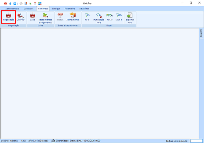Image resolution: width=204 pixels, height=143 pixels.
Task: Switch to the Cadastros tab
Action: coord(28,9)
